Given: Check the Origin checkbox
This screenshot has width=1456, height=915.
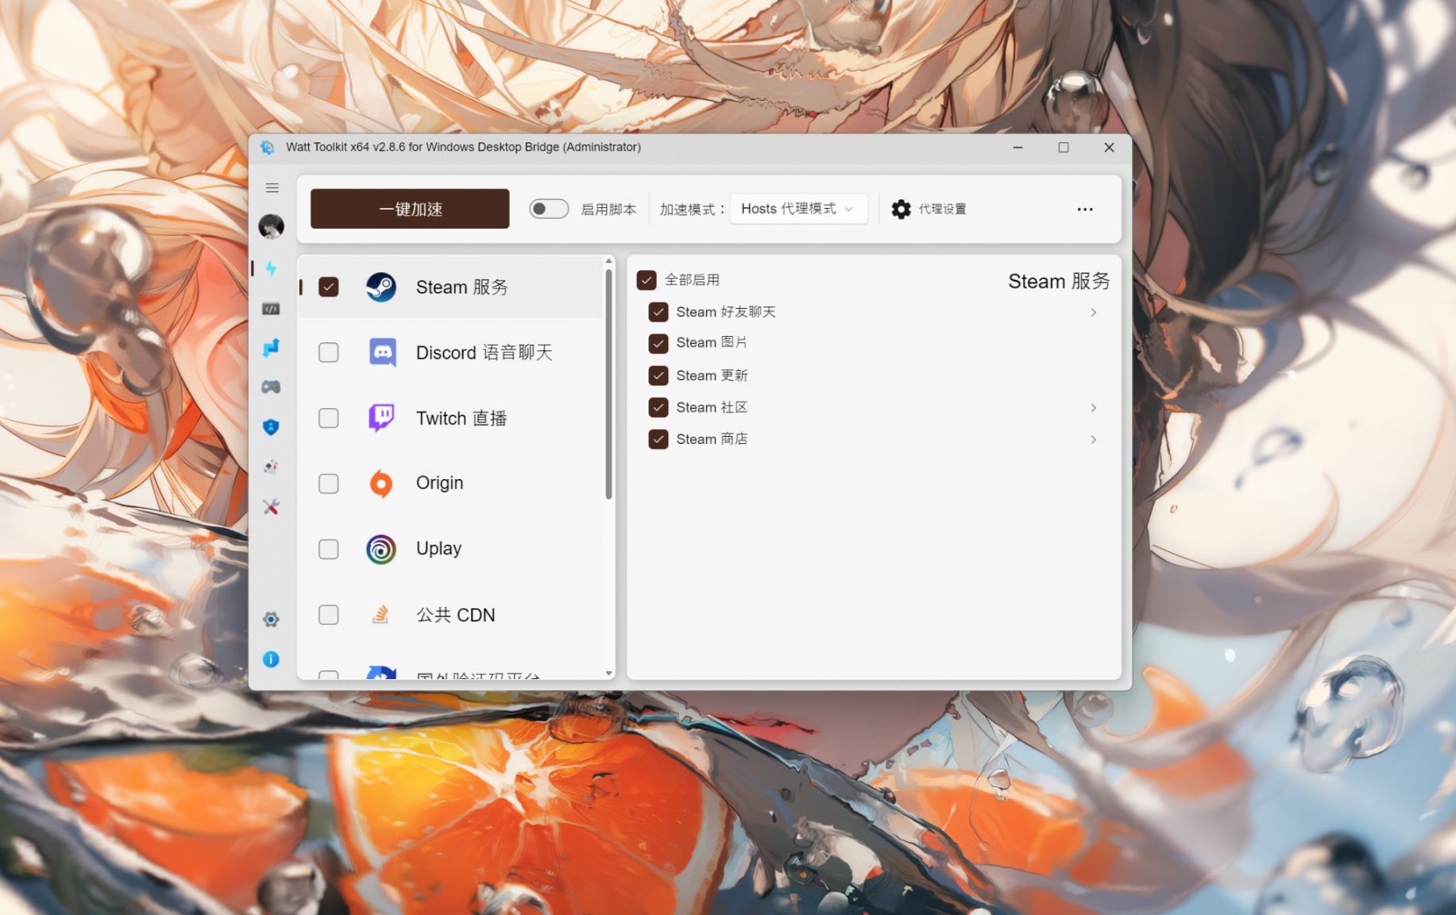Looking at the screenshot, I should 329,483.
